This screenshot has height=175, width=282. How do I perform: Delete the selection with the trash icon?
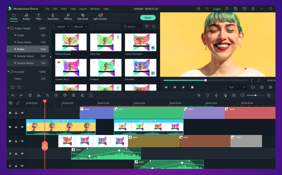(30, 95)
